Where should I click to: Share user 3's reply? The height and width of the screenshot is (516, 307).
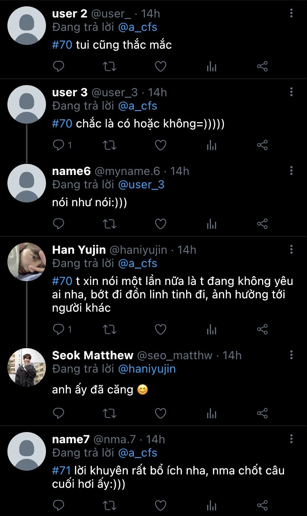click(x=262, y=145)
